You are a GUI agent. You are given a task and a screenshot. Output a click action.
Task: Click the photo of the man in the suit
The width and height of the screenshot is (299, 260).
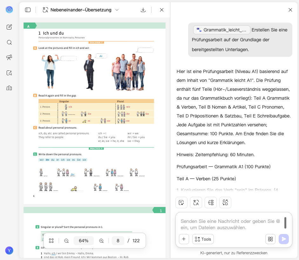pyautogui.click(x=89, y=72)
